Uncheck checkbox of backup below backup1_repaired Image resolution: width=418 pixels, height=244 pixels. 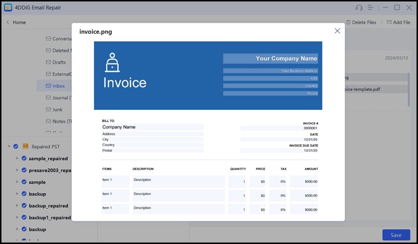pyautogui.click(x=24, y=229)
